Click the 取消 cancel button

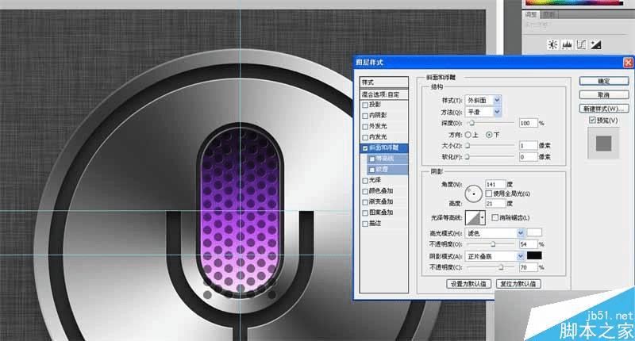click(604, 94)
